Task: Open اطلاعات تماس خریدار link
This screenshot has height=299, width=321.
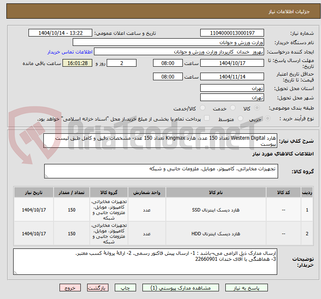Action: [70, 52]
